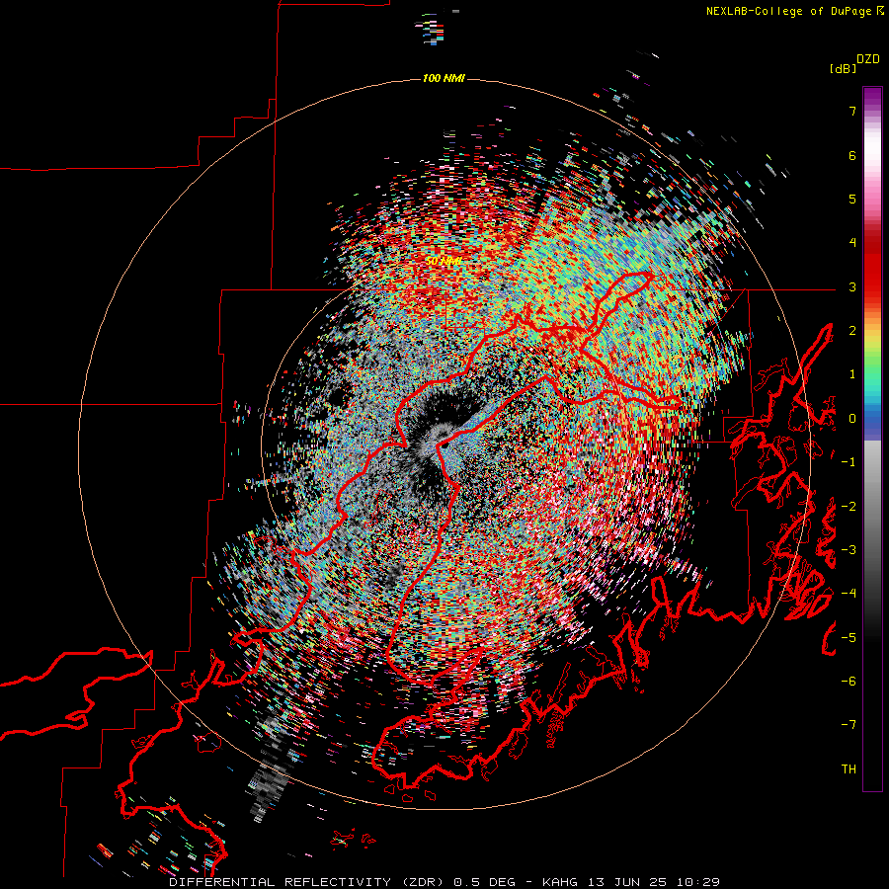Click the DZD color scale title
This screenshot has height=889, width=889.
click(x=868, y=59)
